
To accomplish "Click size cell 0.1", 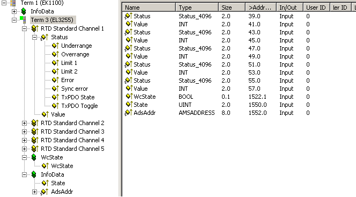I will coord(226,97).
